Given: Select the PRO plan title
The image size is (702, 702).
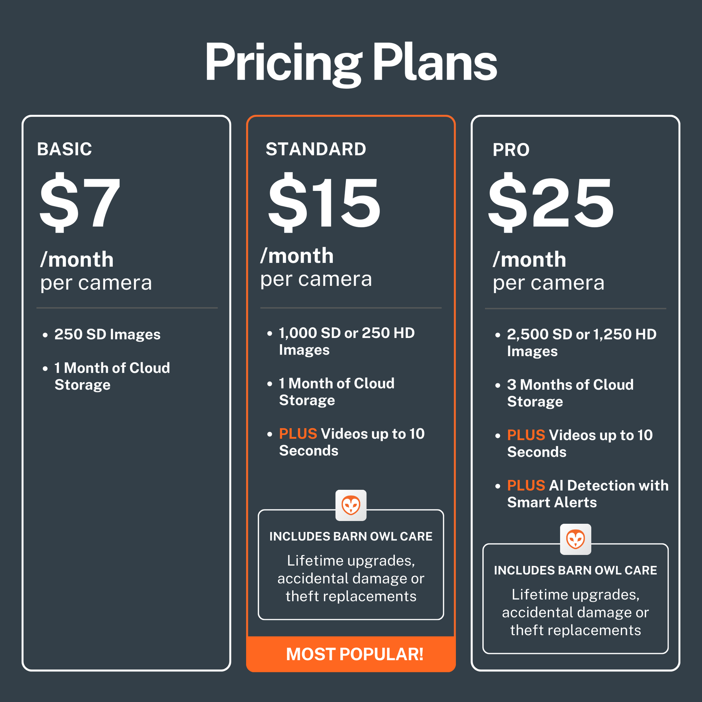Looking at the screenshot, I should [x=511, y=150].
